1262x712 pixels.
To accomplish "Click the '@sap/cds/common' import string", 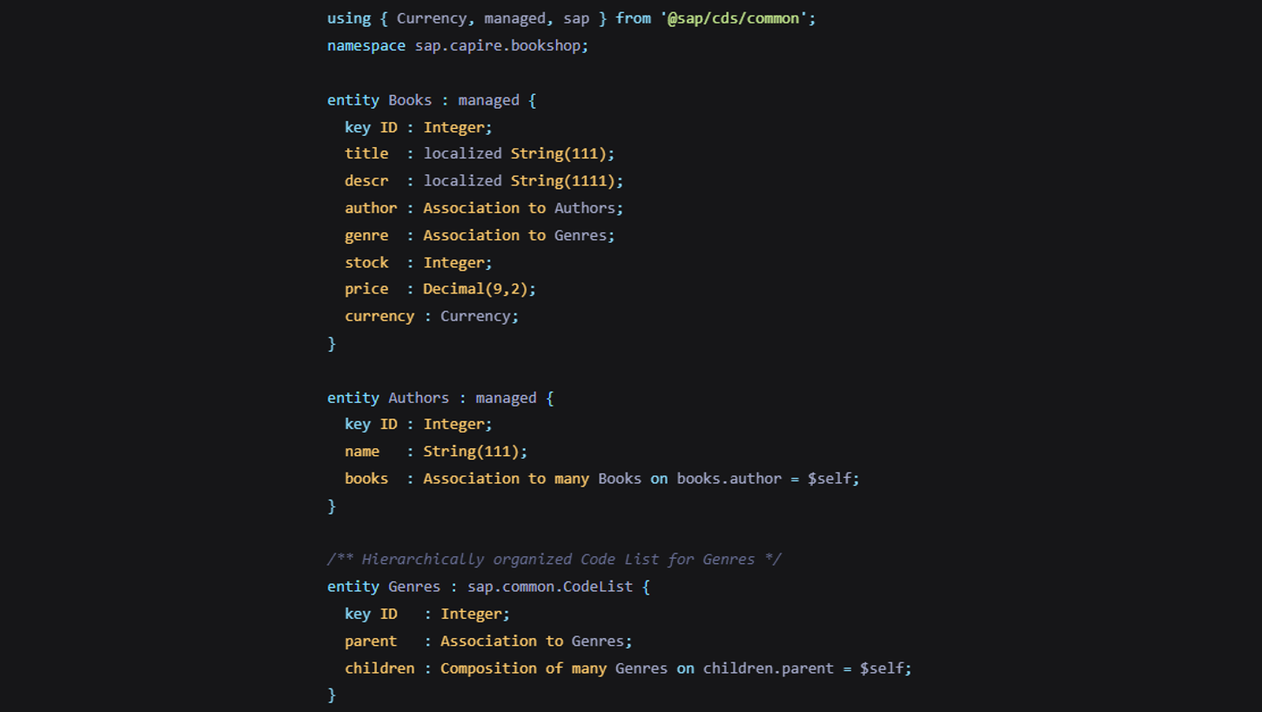I will click(x=738, y=18).
